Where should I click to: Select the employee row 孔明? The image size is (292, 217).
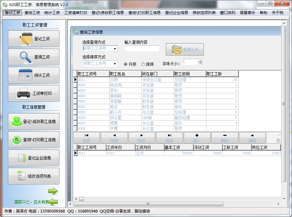pyautogui.click(x=156, y=80)
